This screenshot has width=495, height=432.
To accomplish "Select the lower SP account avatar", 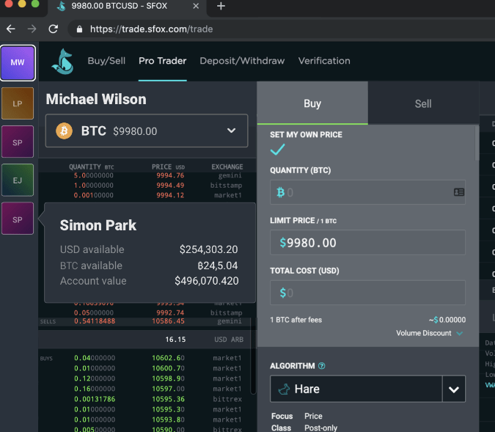I will click(18, 219).
